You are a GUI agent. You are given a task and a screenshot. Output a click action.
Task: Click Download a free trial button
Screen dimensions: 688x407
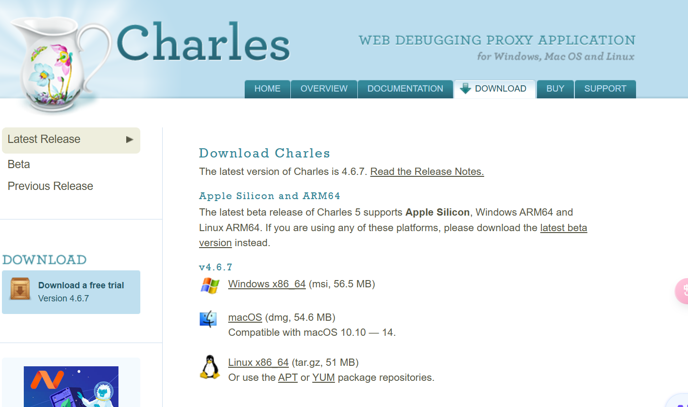(71, 292)
